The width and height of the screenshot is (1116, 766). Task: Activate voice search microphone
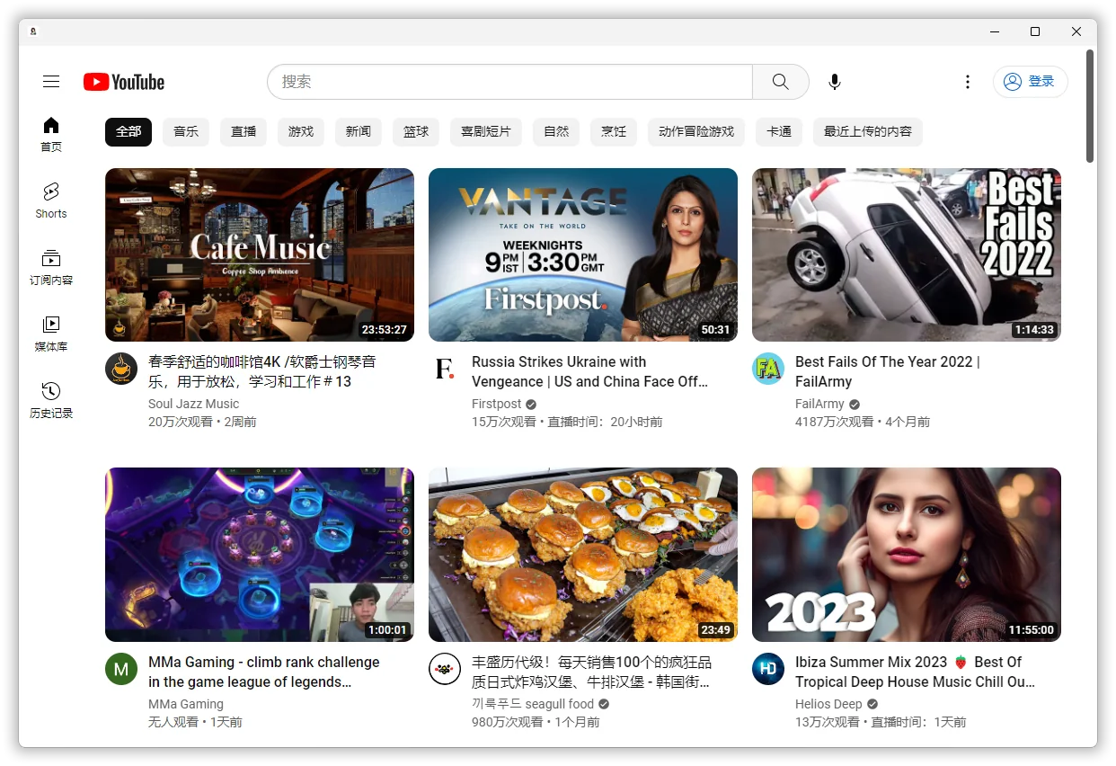pyautogui.click(x=835, y=82)
